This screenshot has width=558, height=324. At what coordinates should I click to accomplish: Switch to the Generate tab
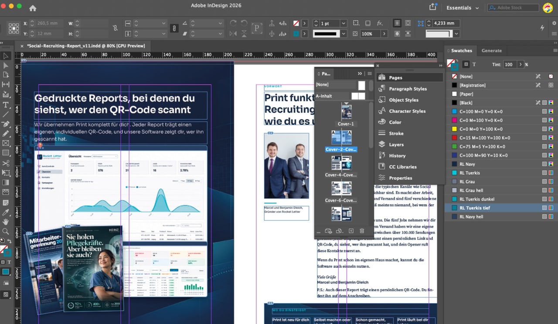492,51
